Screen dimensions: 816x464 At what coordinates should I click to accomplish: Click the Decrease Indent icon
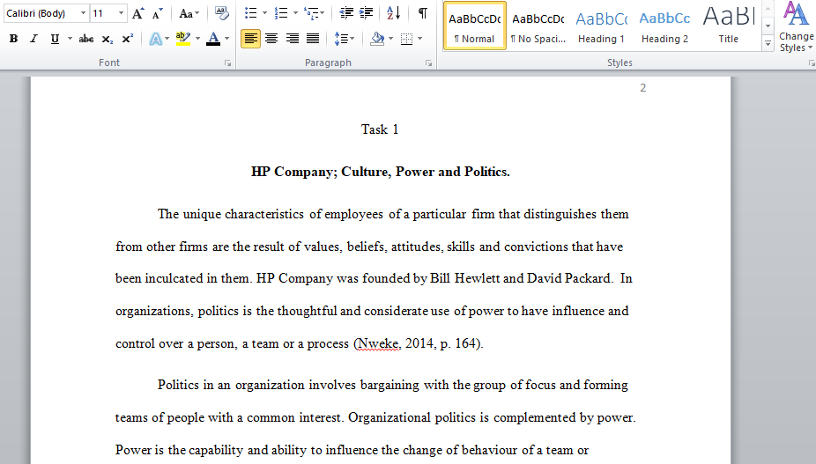346,13
